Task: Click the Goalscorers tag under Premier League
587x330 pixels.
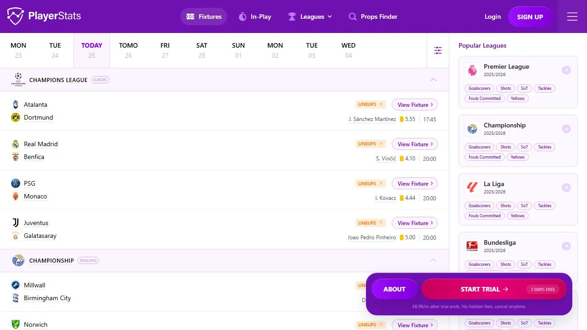Action: [479, 88]
